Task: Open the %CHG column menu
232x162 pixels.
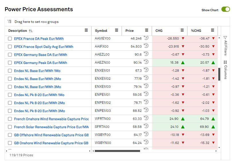Action: (213, 30)
